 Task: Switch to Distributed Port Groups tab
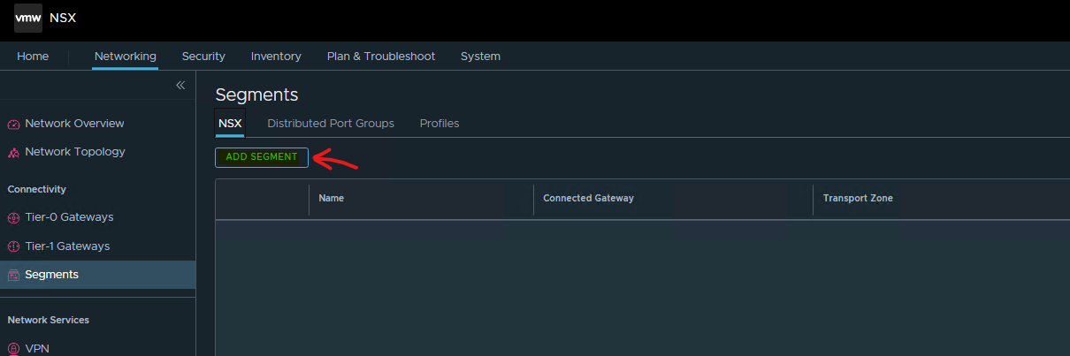pyautogui.click(x=331, y=124)
